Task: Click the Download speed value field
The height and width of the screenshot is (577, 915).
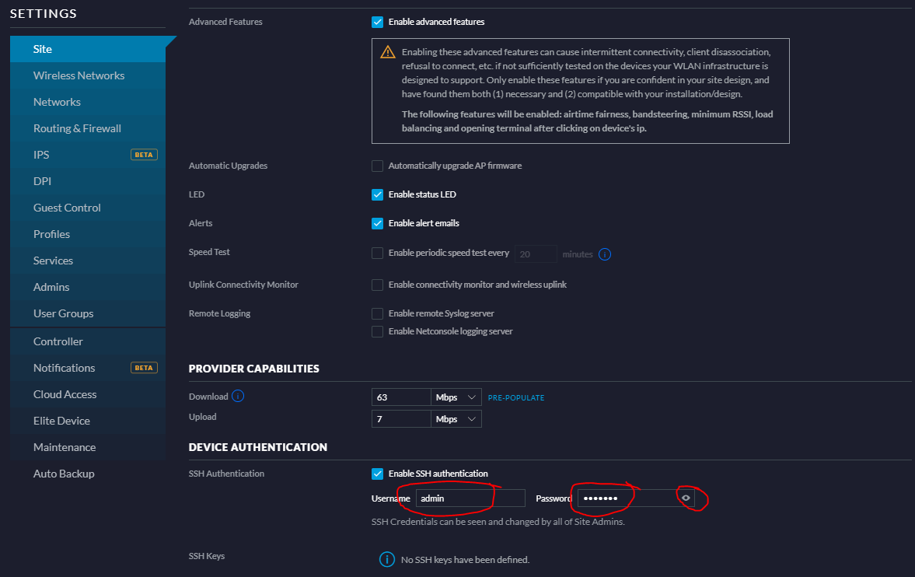Action: (400, 397)
